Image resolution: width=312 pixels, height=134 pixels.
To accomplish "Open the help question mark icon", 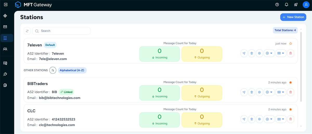I will point(277,5).
